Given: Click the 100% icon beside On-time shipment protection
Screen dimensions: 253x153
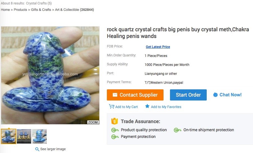Looking at the screenshot, I should click(x=178, y=130).
